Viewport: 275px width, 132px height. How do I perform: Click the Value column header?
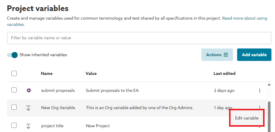(91, 73)
